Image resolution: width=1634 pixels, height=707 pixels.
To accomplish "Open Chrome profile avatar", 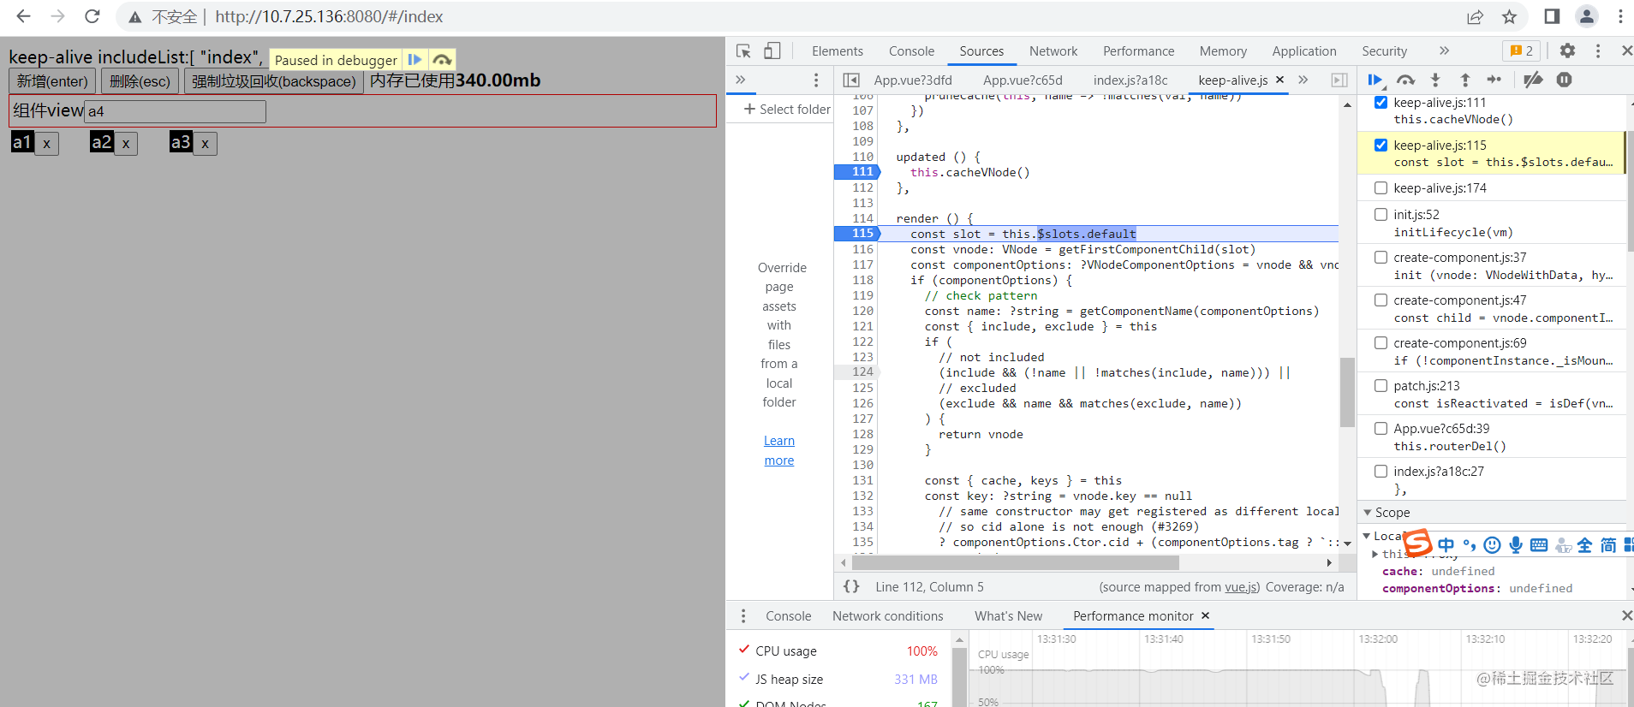I will coord(1586,16).
